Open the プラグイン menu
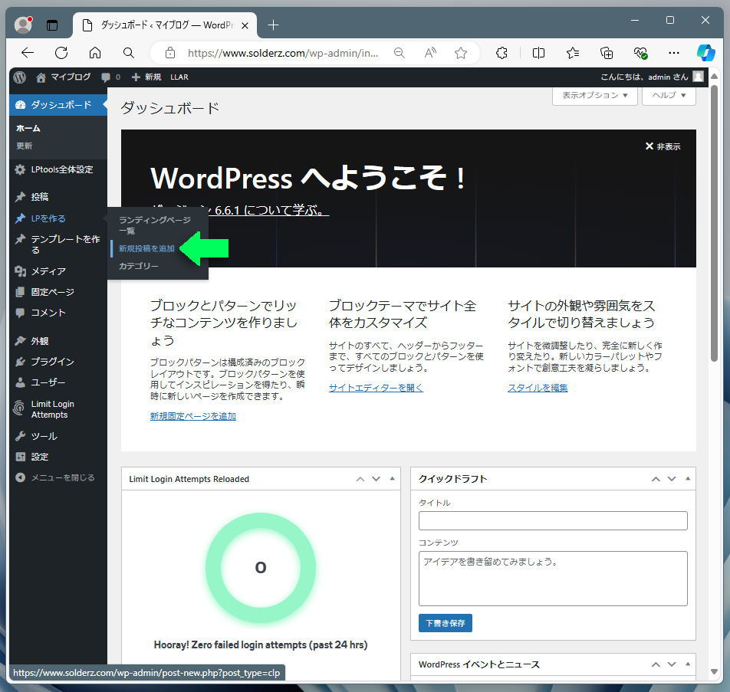Viewport: 730px width, 692px height. click(x=58, y=362)
